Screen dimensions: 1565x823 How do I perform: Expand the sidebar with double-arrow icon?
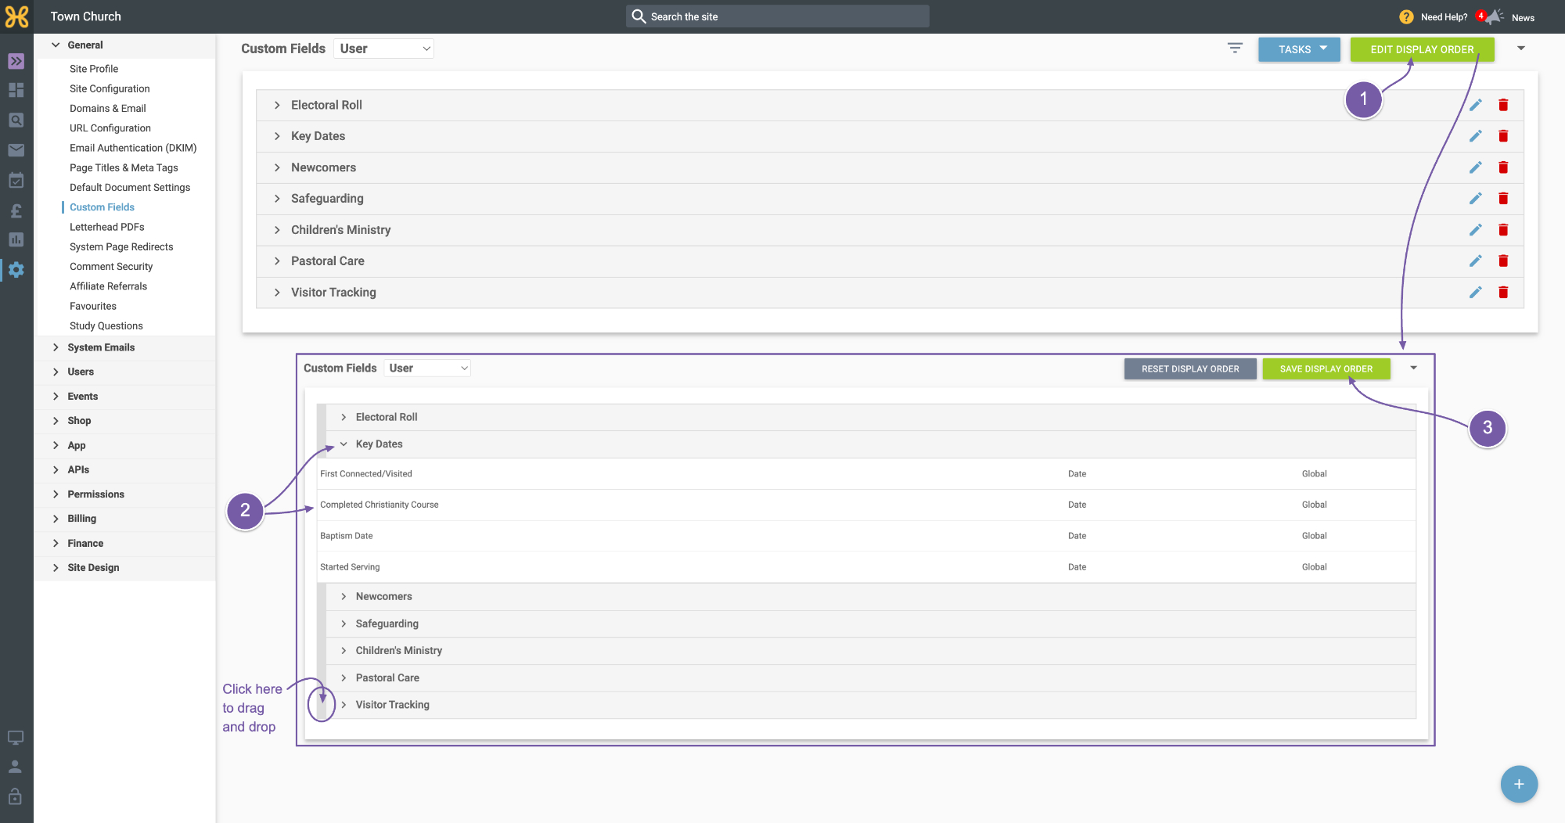[x=16, y=61]
